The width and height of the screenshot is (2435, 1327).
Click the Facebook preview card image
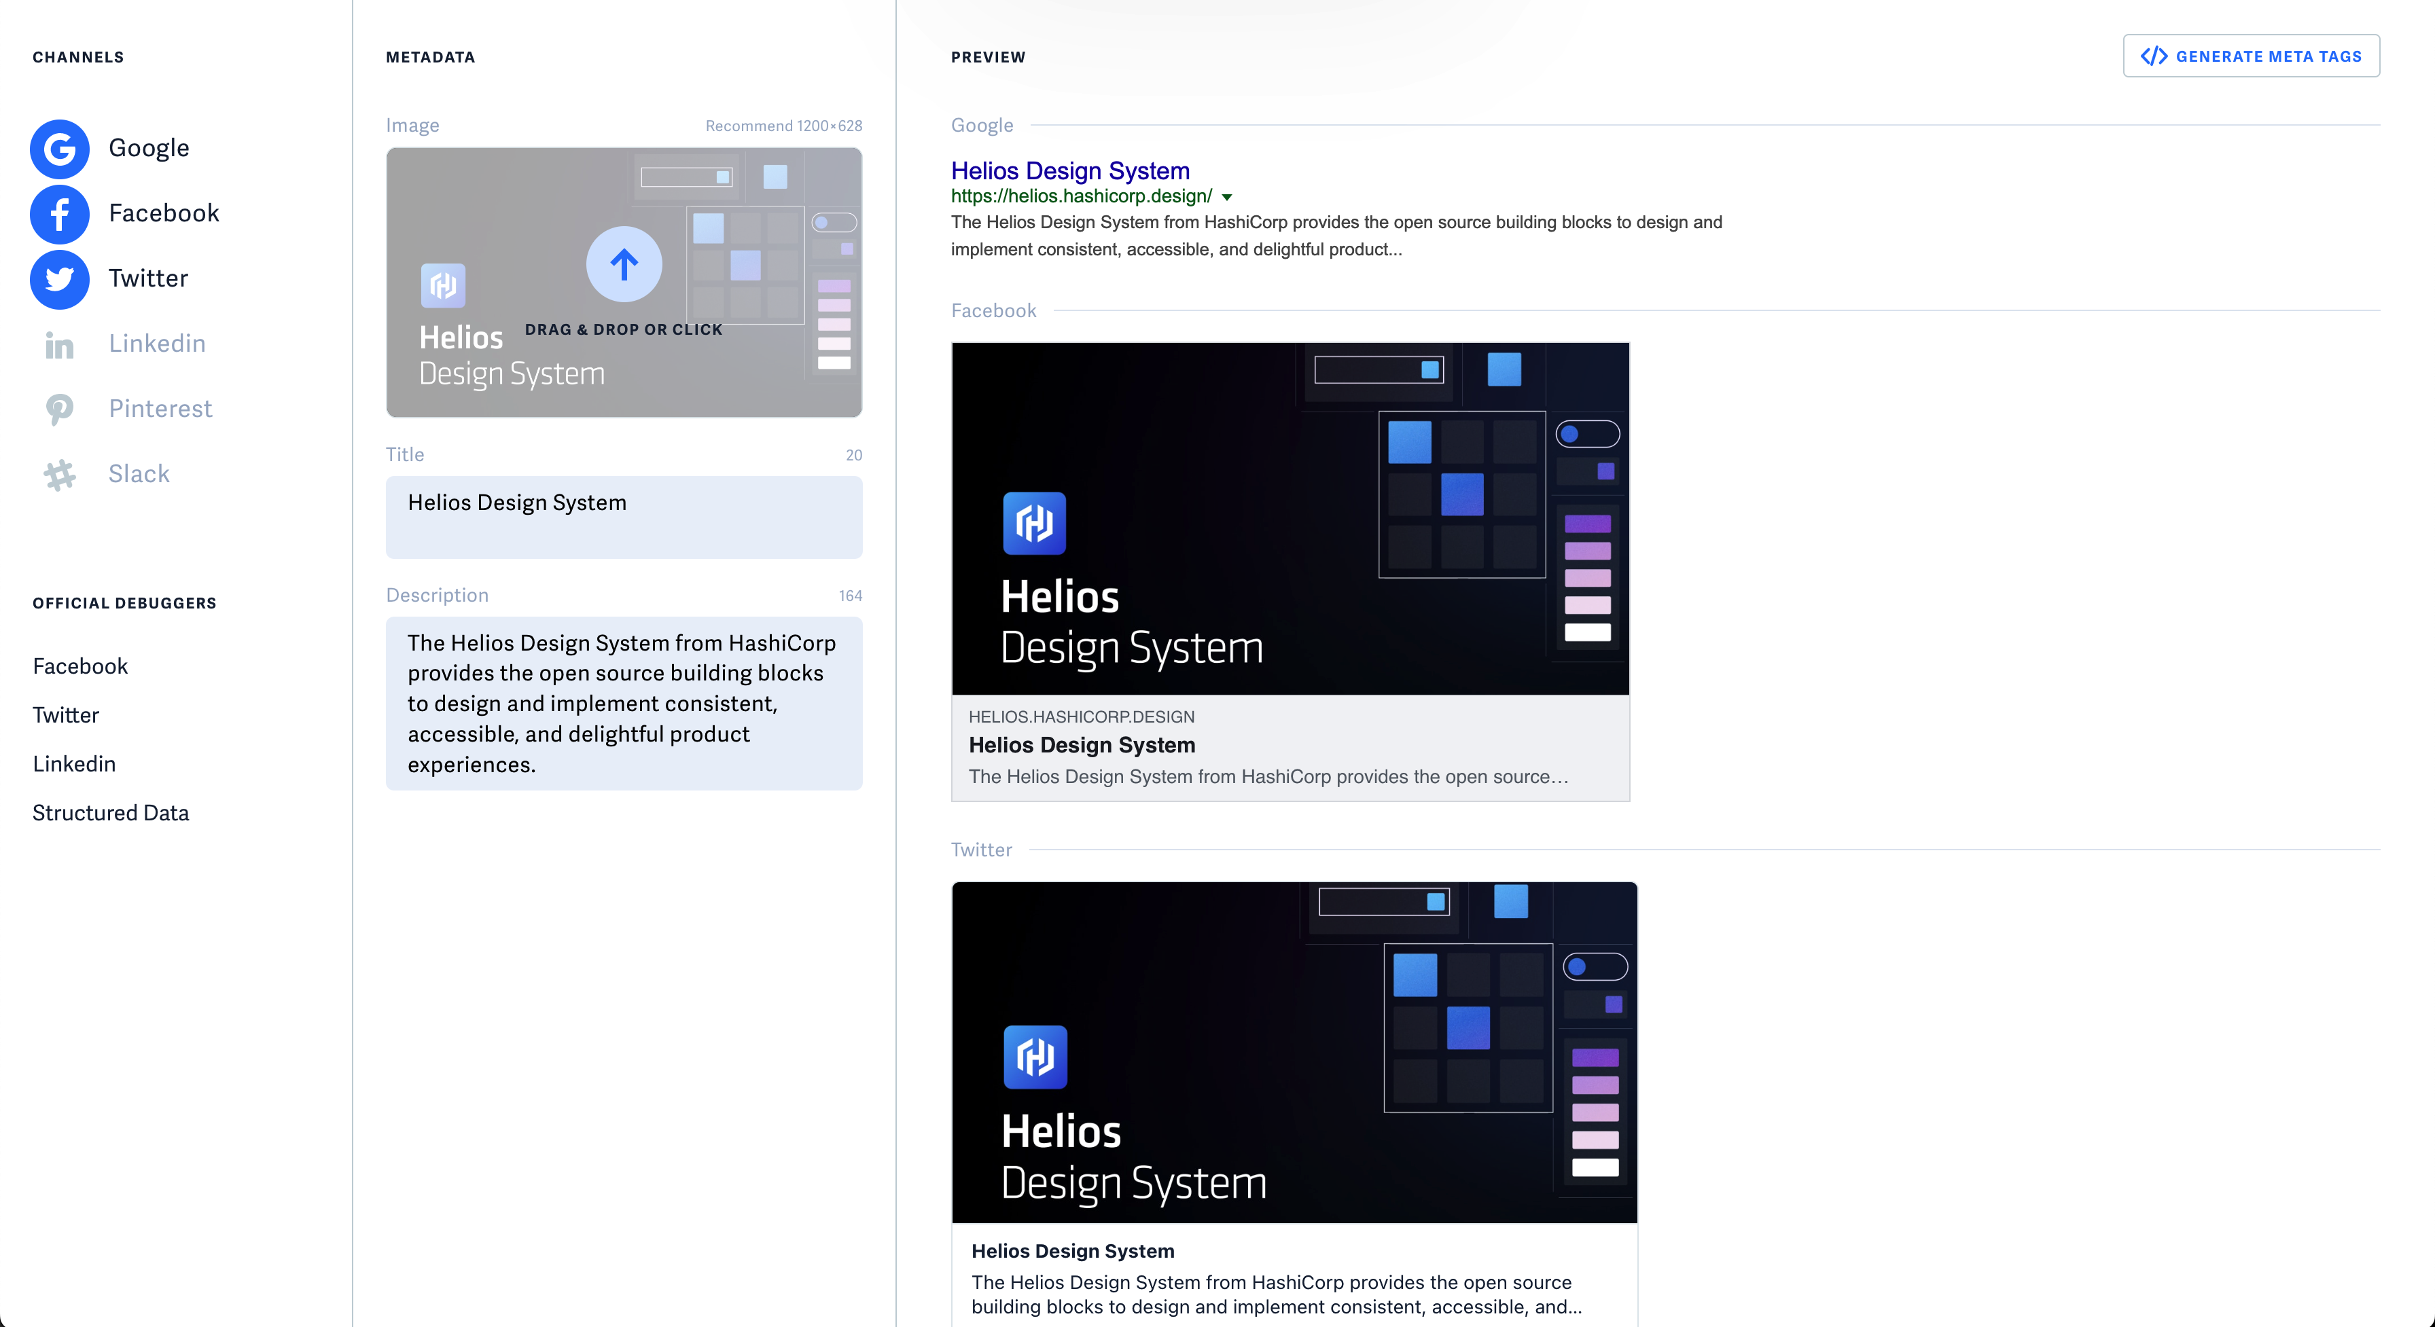tap(1290, 519)
